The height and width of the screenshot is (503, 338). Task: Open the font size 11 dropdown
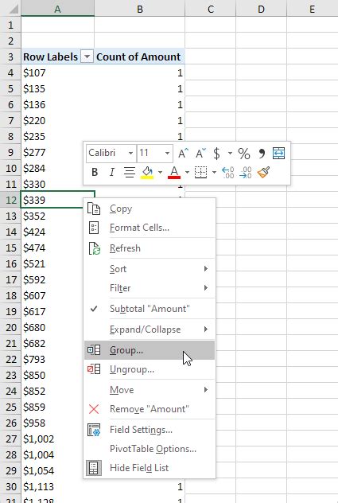(x=167, y=154)
